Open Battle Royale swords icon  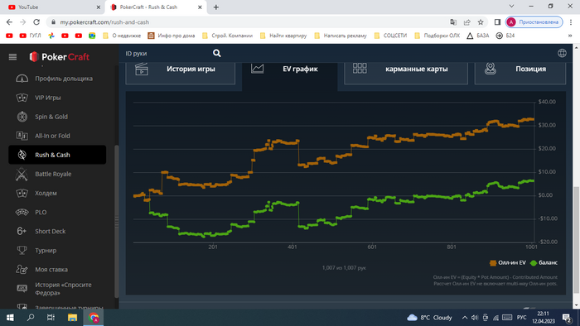pyautogui.click(x=22, y=174)
